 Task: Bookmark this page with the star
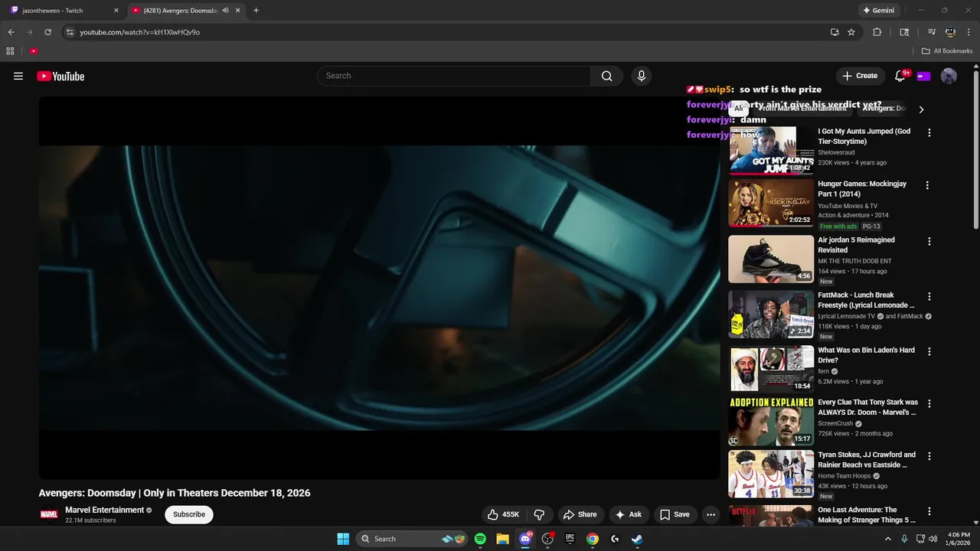pyautogui.click(x=851, y=32)
